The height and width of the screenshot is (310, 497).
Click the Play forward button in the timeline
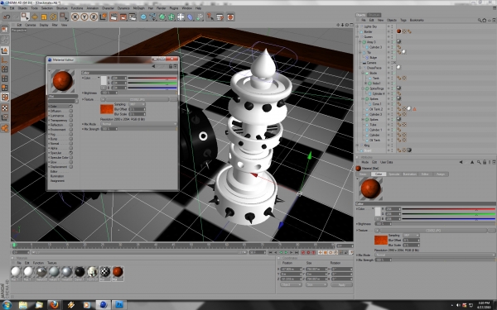(x=286, y=252)
